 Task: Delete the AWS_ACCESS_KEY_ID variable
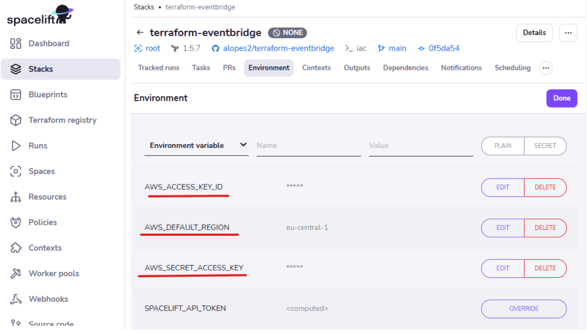click(545, 187)
